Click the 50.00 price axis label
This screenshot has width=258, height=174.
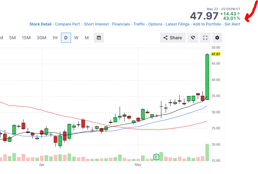[x=216, y=47]
